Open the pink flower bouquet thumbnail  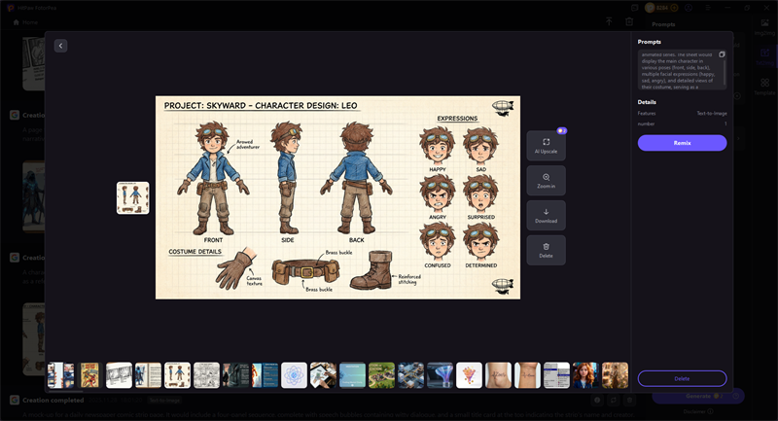click(x=469, y=375)
